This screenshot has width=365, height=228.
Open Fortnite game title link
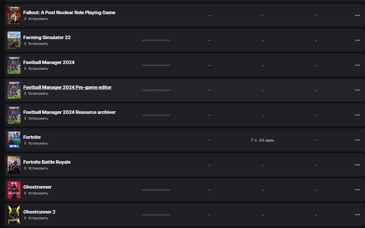click(x=32, y=137)
